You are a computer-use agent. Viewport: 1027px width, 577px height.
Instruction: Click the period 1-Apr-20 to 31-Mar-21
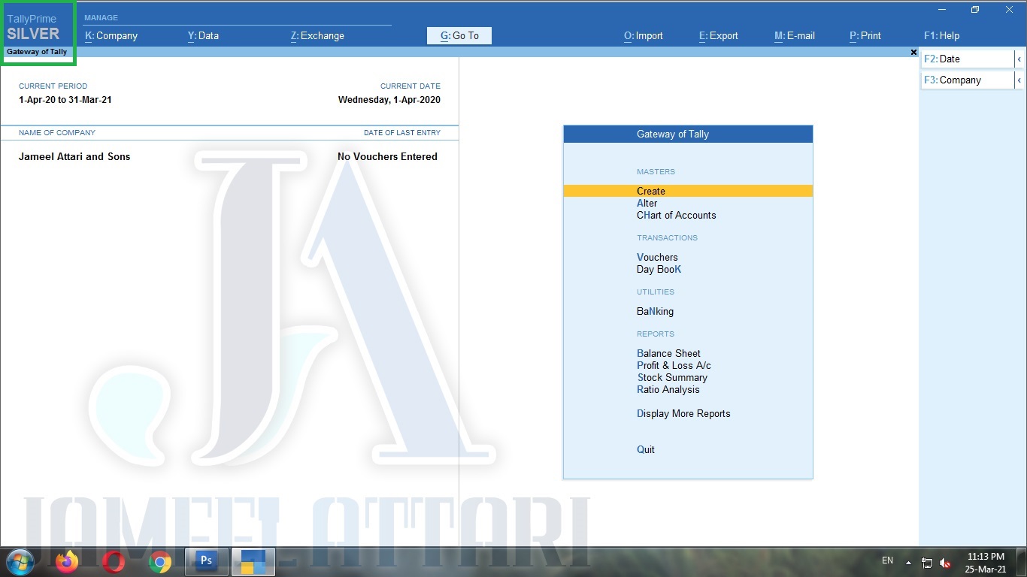(65, 99)
